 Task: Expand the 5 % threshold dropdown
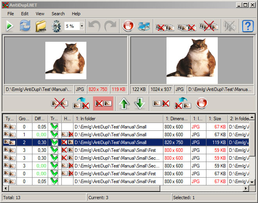(x=82, y=26)
